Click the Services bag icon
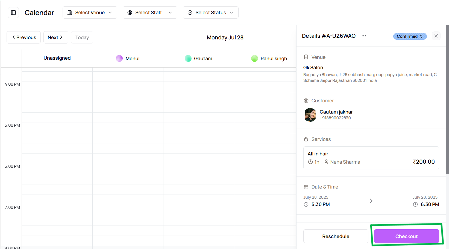This screenshot has width=449, height=249. coord(306,139)
